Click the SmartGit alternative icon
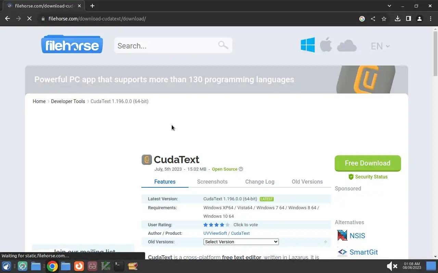The height and width of the screenshot is (273, 438). point(342,252)
